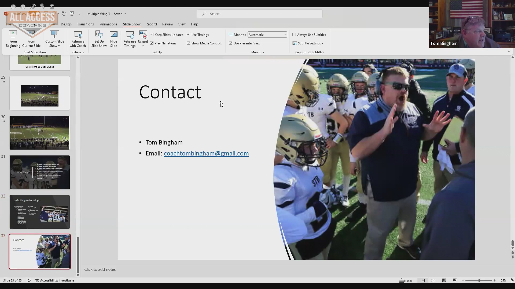
Task: Click Previous Slide arrow on editor scrollbar
Action: [x=513, y=252]
